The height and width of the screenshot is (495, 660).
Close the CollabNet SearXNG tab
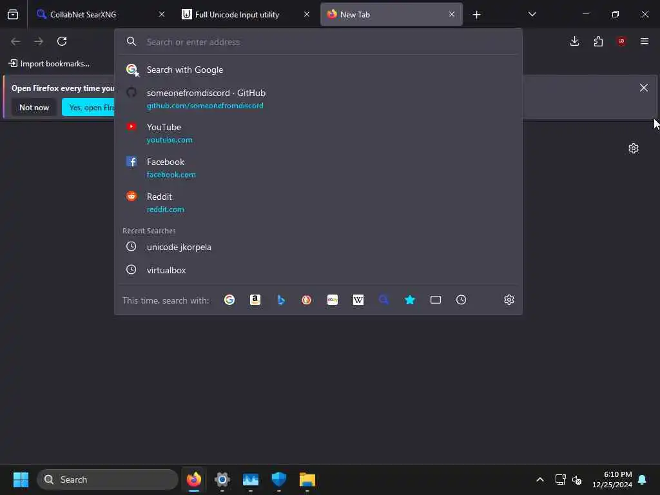[162, 14]
